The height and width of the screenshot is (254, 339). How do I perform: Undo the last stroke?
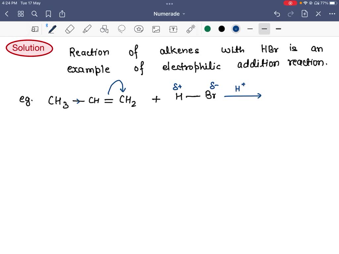(277, 14)
